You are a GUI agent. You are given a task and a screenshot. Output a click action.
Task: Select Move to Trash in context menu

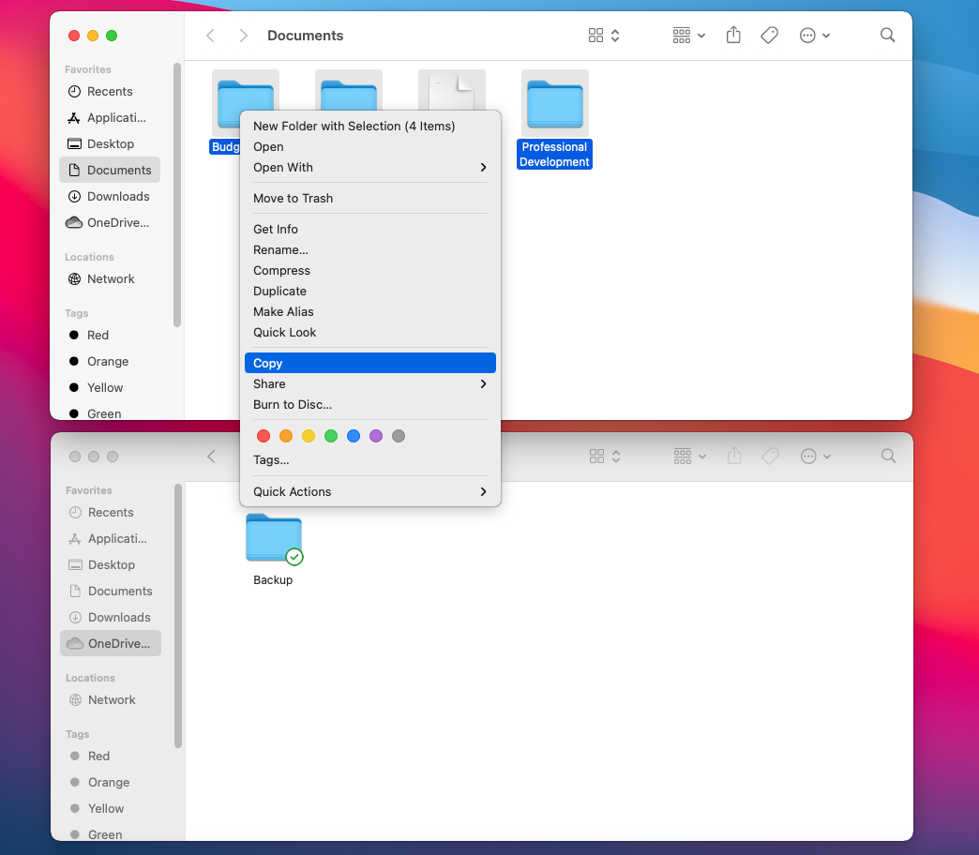click(x=294, y=198)
